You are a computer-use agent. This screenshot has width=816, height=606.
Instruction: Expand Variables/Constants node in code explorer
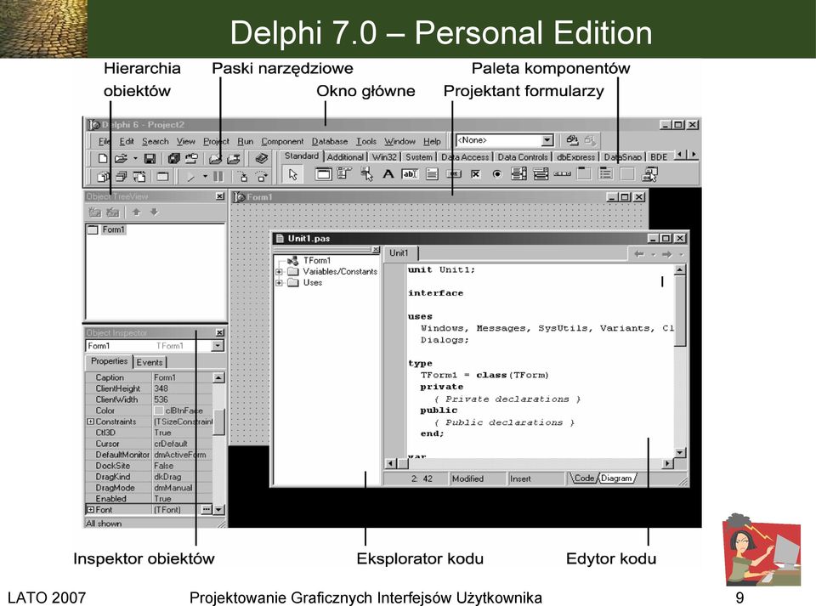tap(279, 271)
